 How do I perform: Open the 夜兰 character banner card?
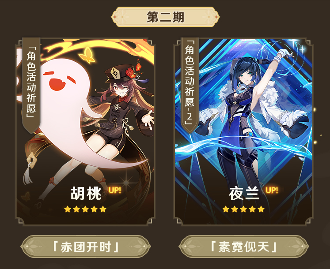[243, 132]
